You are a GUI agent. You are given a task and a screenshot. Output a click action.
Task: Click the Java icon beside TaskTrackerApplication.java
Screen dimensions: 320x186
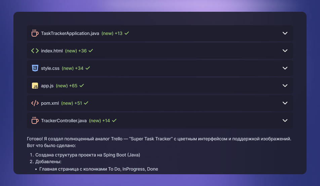35,33
